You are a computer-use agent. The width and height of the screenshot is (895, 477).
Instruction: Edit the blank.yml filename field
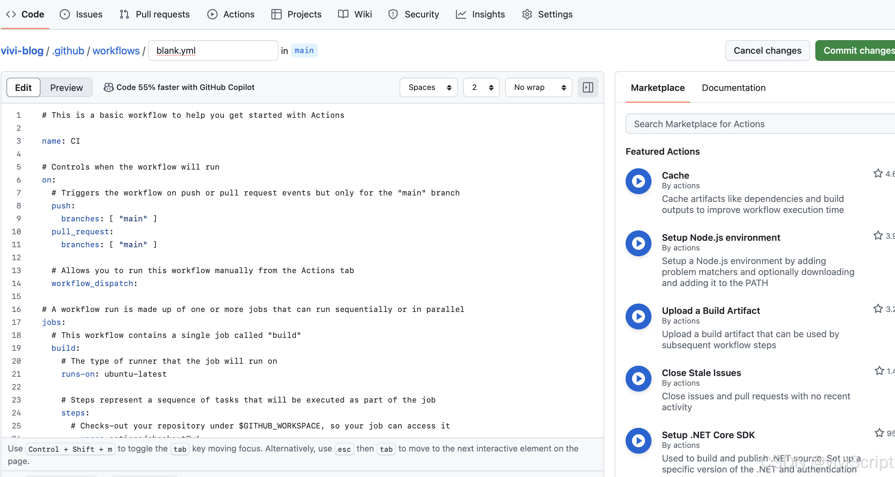click(213, 51)
